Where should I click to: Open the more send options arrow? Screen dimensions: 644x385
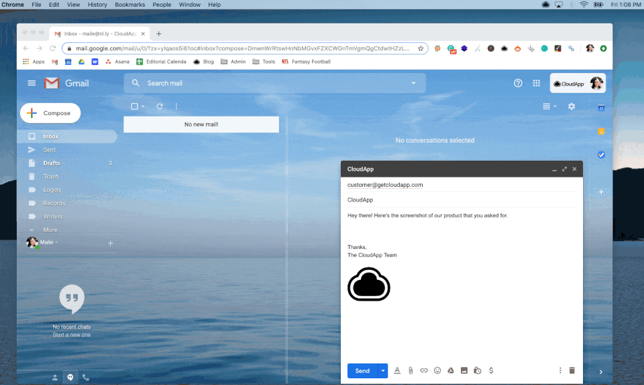383,371
